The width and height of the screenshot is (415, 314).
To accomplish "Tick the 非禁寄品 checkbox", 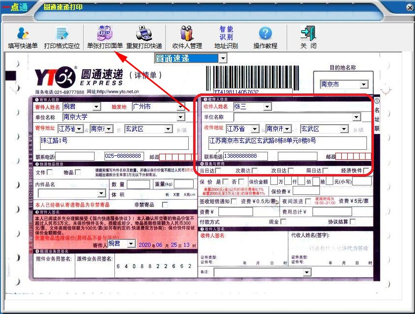I will 164,205.
